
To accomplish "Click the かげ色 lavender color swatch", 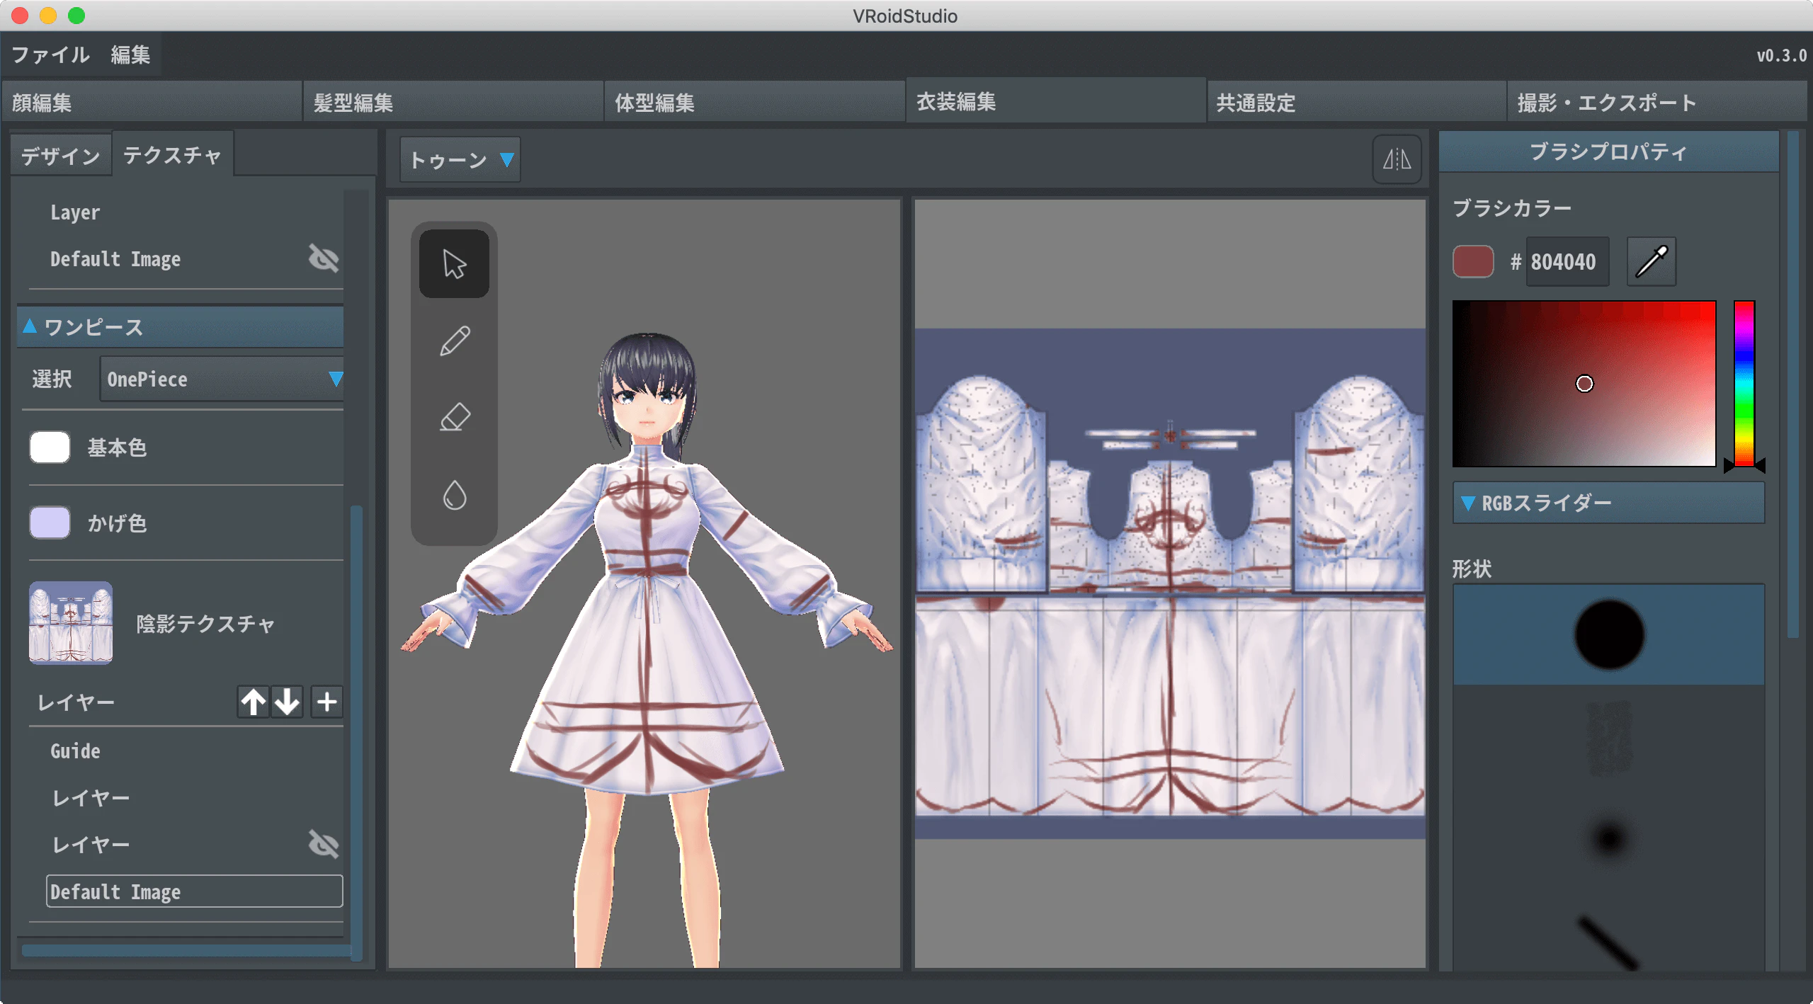I will 50,523.
